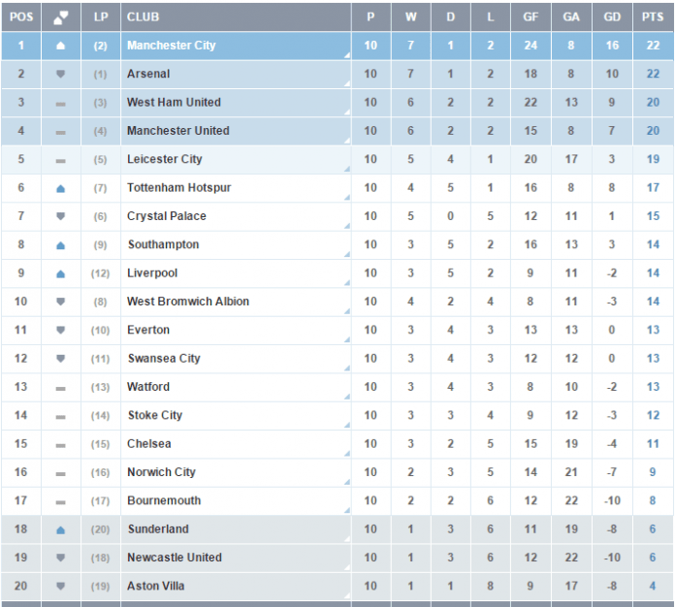
Task: Open the Newcastle United club link
Action: tap(175, 557)
